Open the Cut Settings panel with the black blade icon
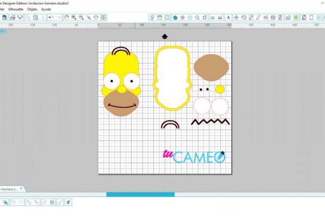The image size is (325, 216). point(304,18)
